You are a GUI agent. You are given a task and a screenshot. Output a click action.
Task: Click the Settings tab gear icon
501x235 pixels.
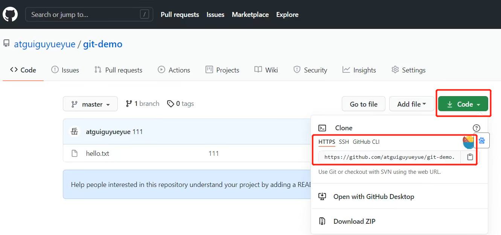pos(395,69)
